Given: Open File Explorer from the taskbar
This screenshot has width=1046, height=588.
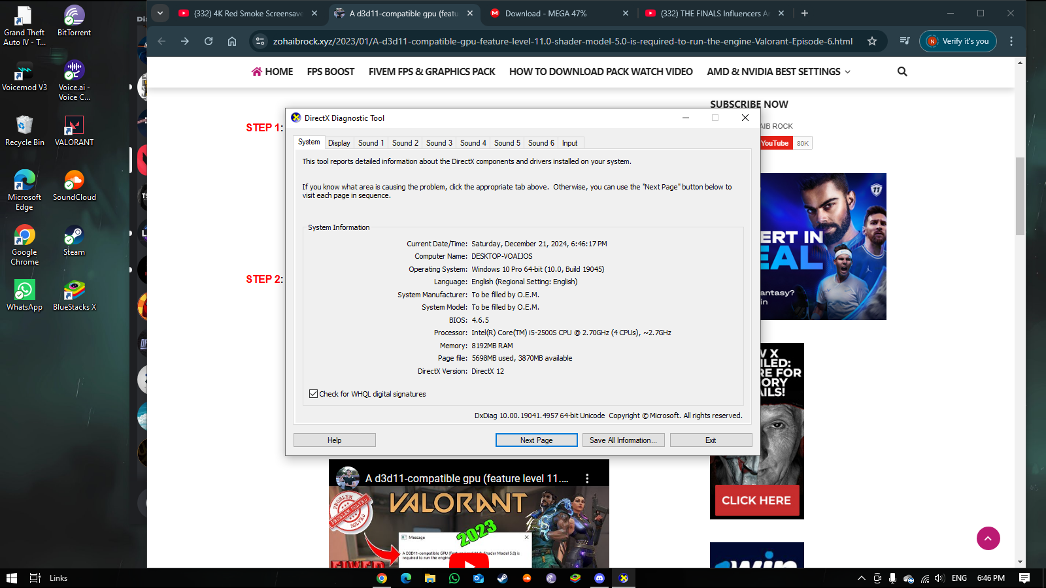Looking at the screenshot, I should coord(430,578).
